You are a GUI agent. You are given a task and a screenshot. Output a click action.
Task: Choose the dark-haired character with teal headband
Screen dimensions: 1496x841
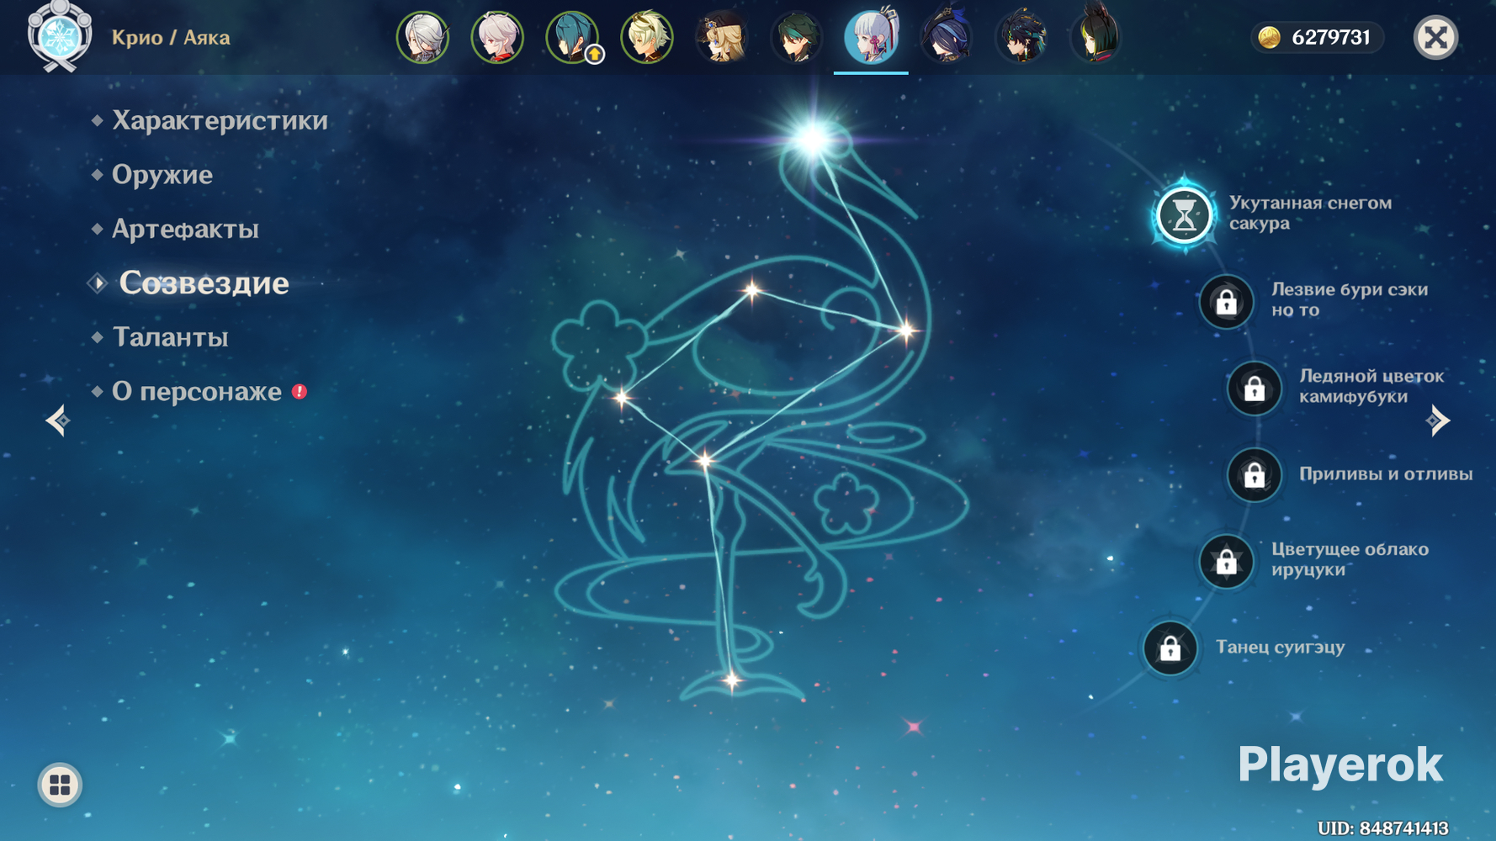point(1021,37)
